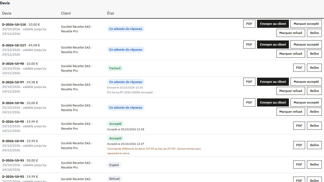Image resolution: width=324 pixels, height=182 pixels.
Task: Send quote D-2026-10-118 to client
Action: 273,24
